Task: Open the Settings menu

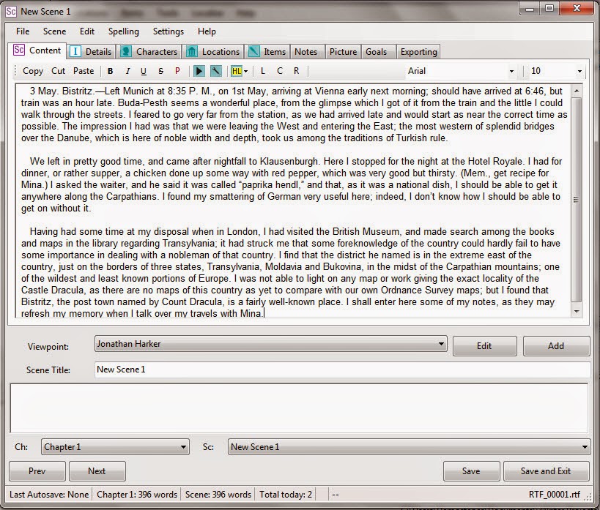Action: [168, 31]
